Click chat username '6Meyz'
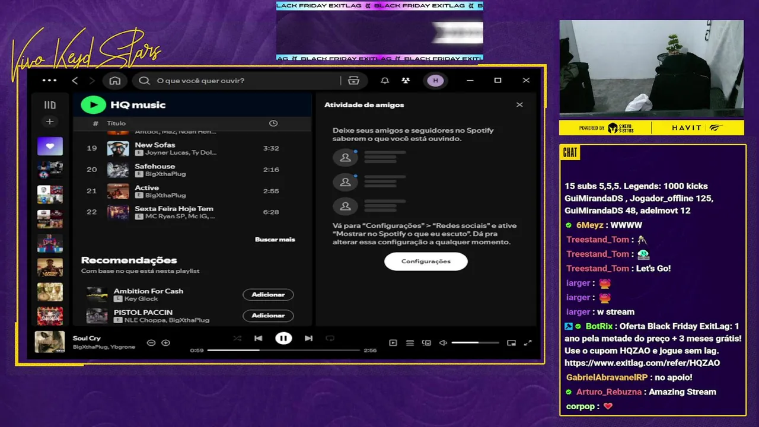The width and height of the screenshot is (759, 427). tap(589, 225)
